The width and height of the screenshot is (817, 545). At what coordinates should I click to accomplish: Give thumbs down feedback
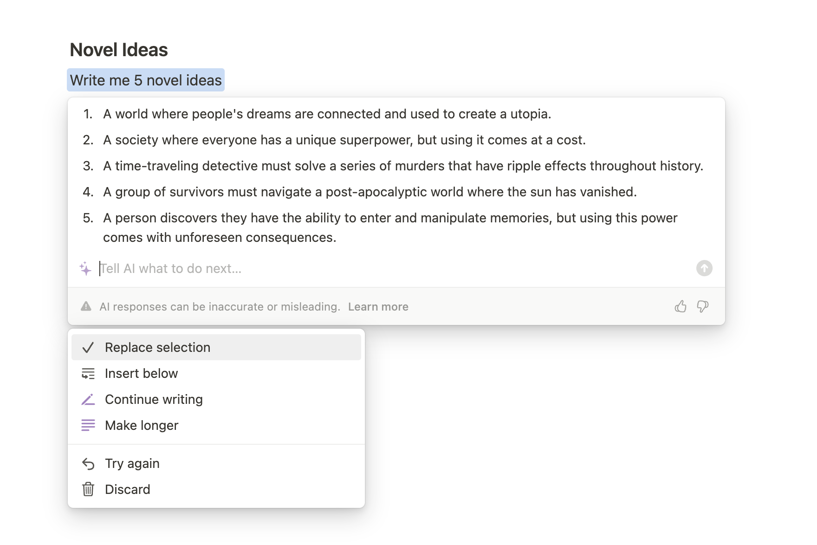pos(703,306)
